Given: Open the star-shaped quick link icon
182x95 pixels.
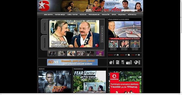Looking at the screenshot, I should tap(112, 62).
